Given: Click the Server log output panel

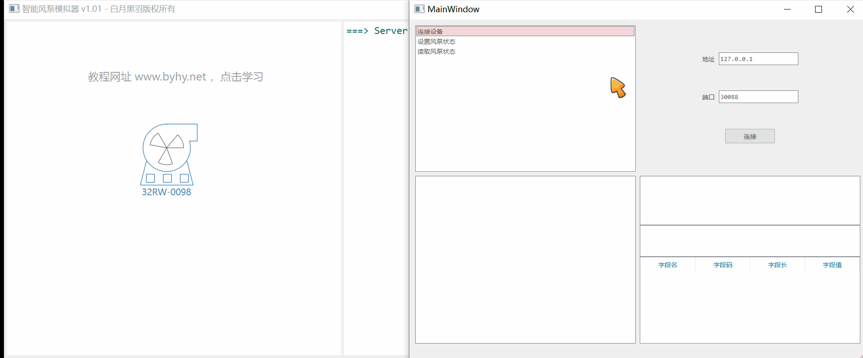Looking at the screenshot, I should click(376, 181).
